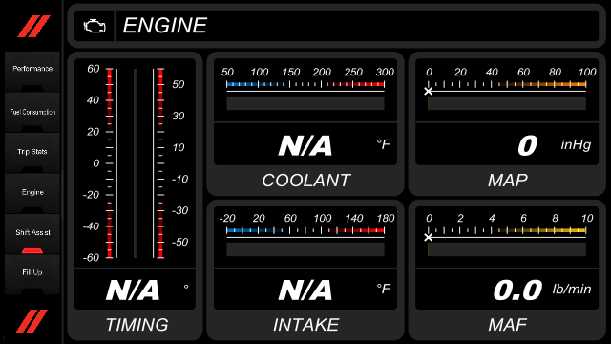Click the red indicator under Shift Assist
611x344 pixels.
click(32, 250)
